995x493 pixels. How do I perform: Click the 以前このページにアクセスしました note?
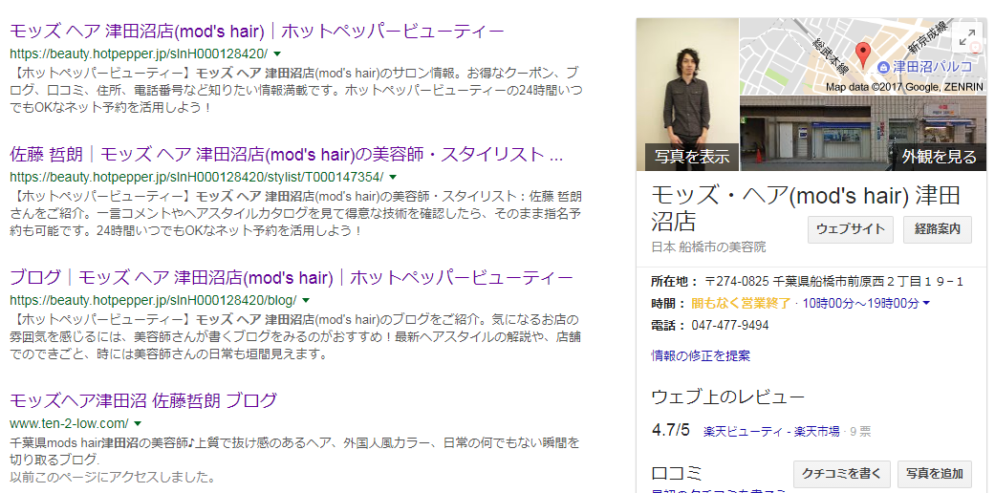(x=113, y=476)
